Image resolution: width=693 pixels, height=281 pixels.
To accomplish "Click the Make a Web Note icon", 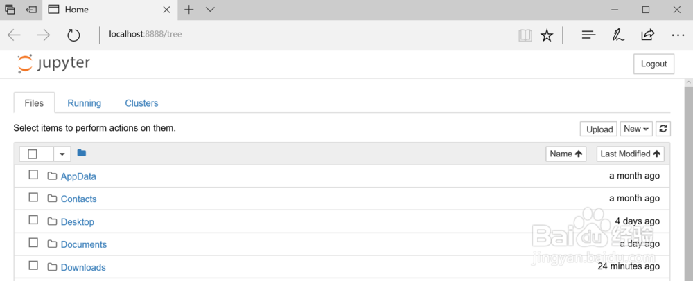I will coord(618,35).
